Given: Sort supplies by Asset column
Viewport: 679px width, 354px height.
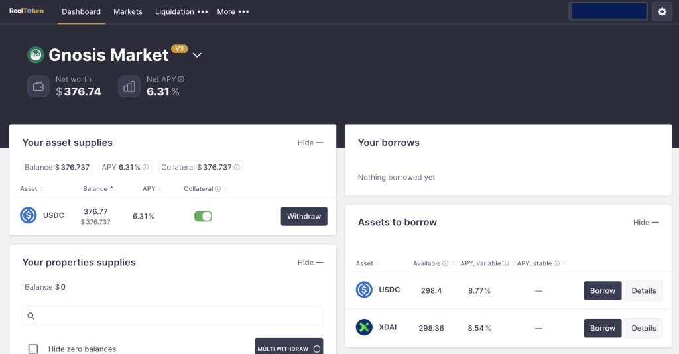Looking at the screenshot, I should (x=32, y=189).
